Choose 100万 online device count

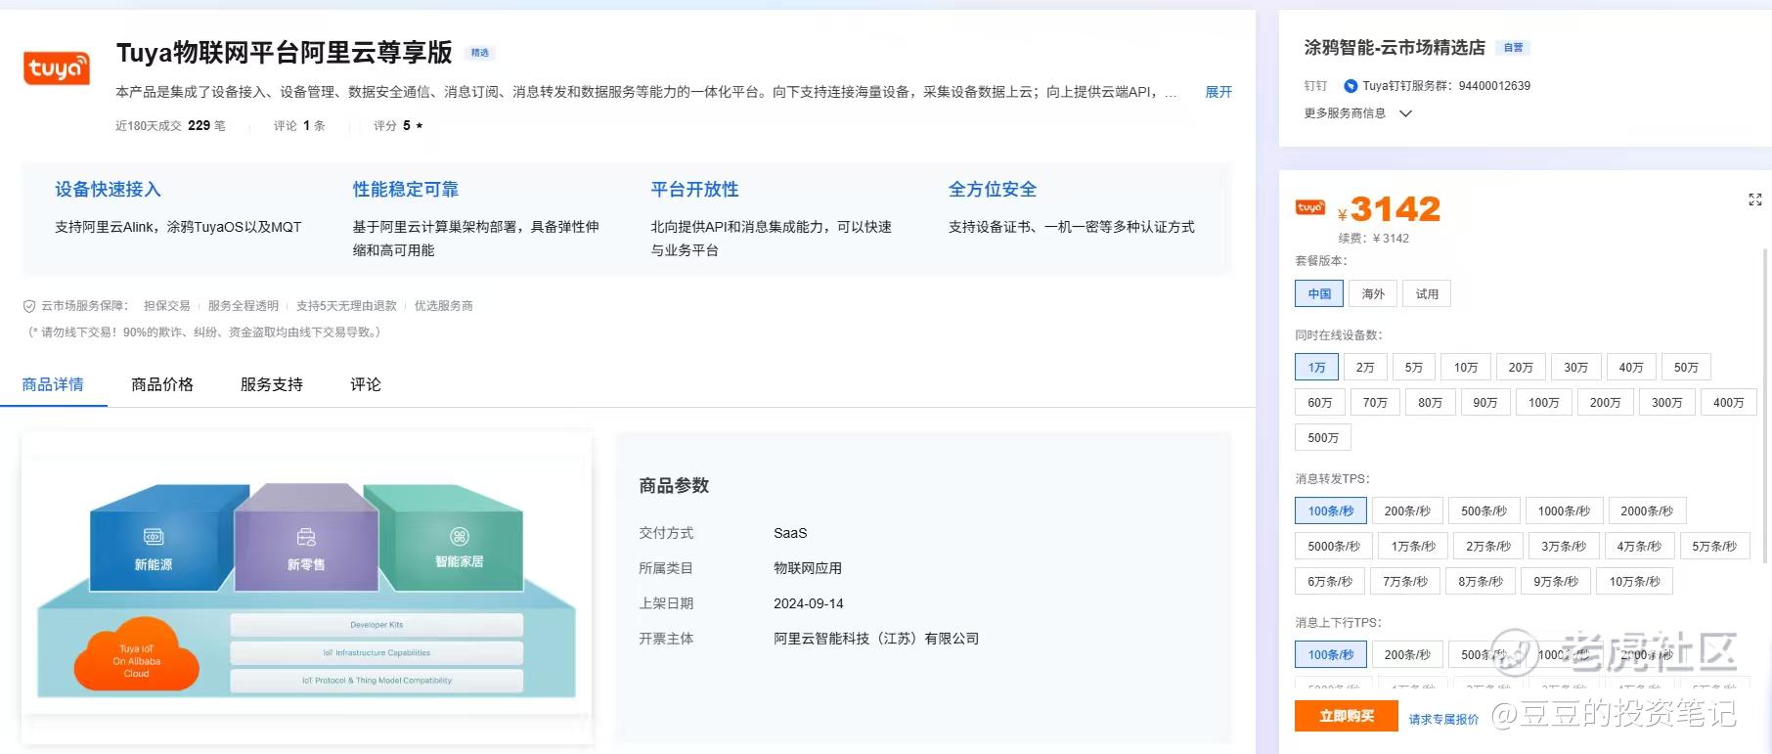[1543, 403]
